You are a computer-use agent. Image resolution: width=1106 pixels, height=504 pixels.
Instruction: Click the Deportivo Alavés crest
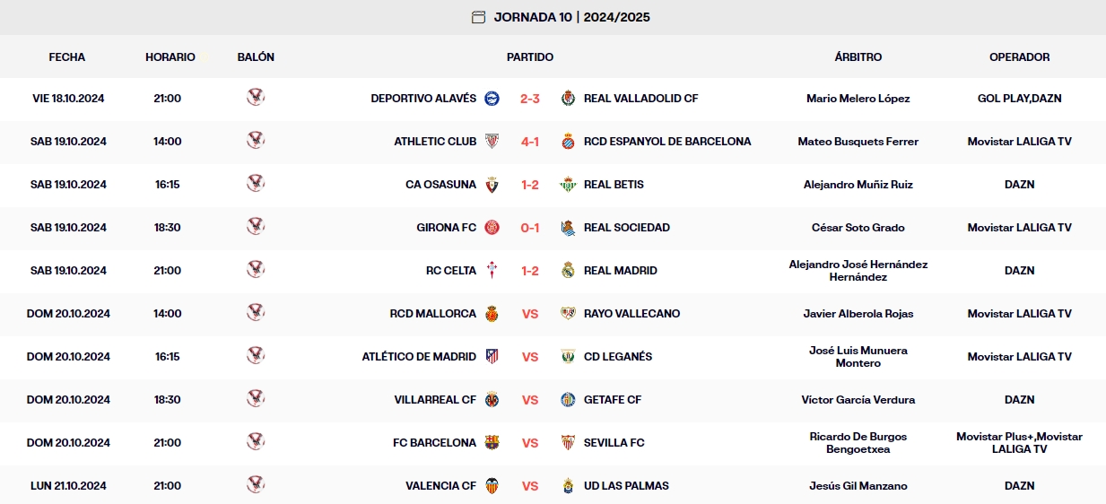click(x=492, y=99)
